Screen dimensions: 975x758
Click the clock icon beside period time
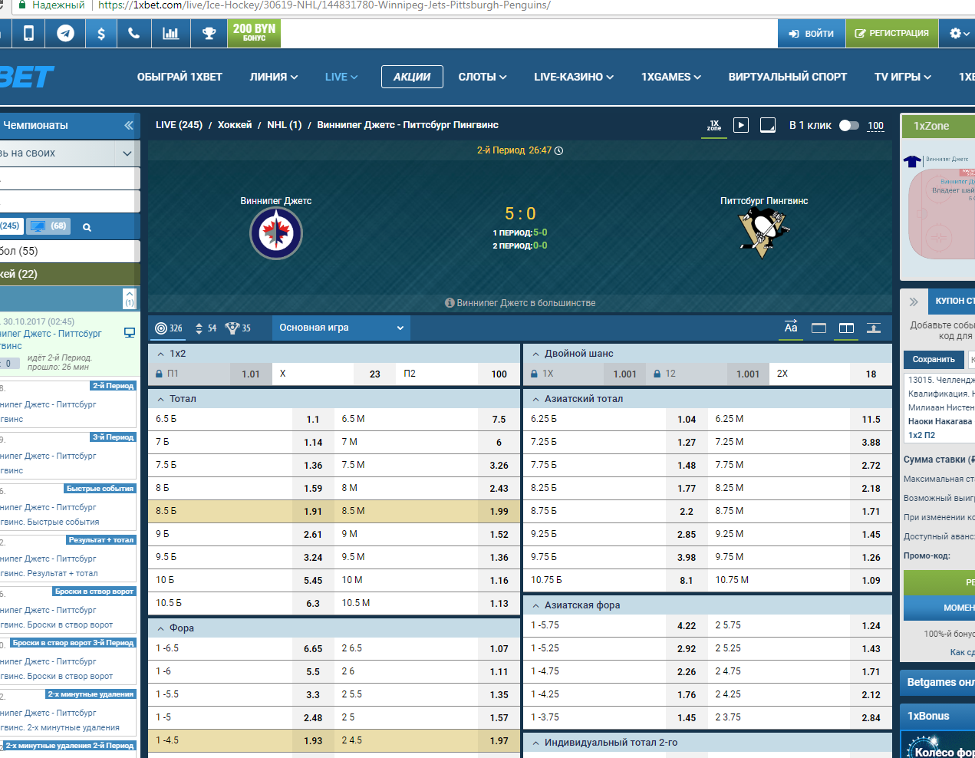tap(558, 150)
